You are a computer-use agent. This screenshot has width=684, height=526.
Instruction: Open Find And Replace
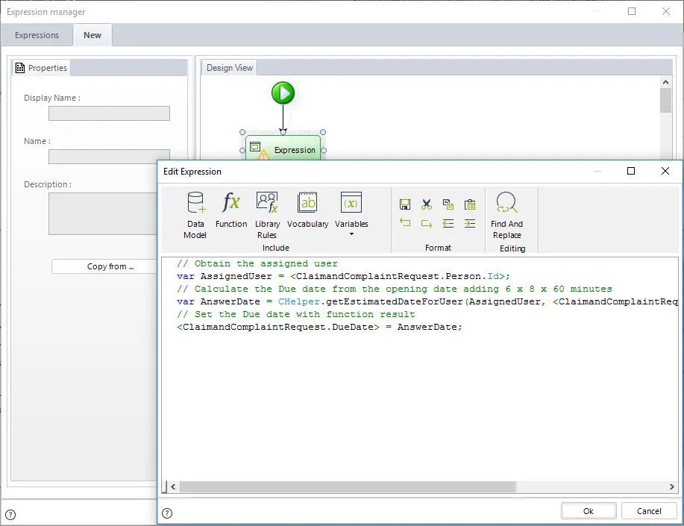click(507, 215)
